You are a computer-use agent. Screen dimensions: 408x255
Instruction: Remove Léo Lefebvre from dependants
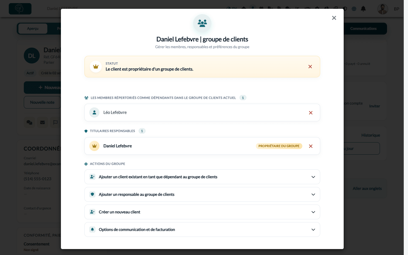pos(311,113)
